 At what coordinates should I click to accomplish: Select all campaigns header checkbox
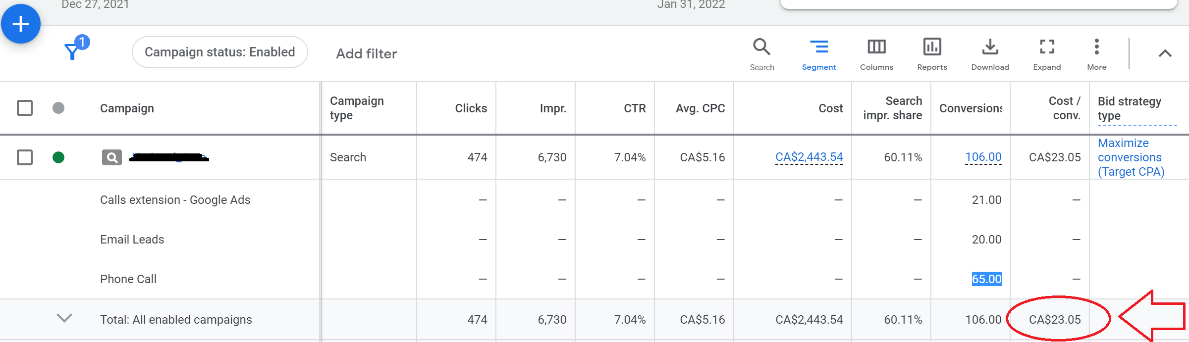click(x=25, y=108)
